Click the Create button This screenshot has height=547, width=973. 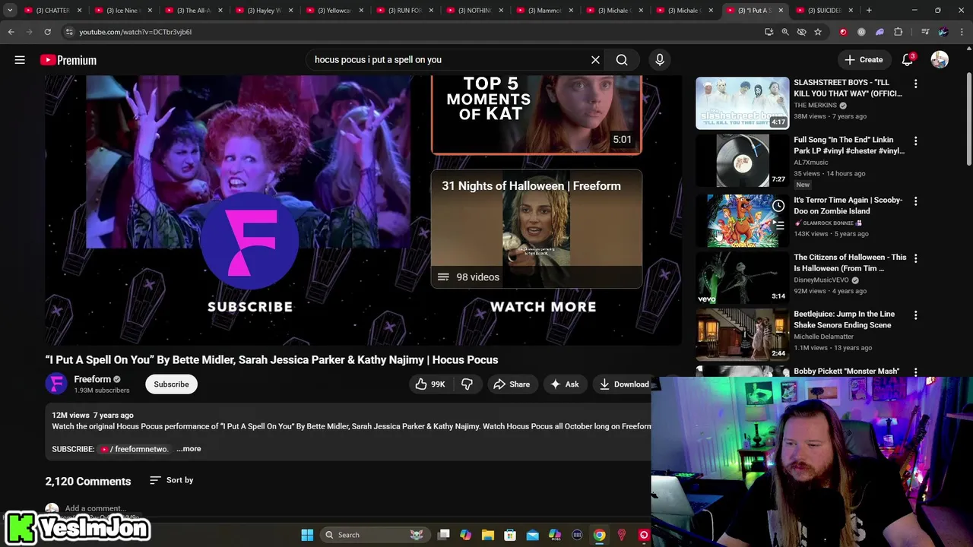click(x=864, y=60)
